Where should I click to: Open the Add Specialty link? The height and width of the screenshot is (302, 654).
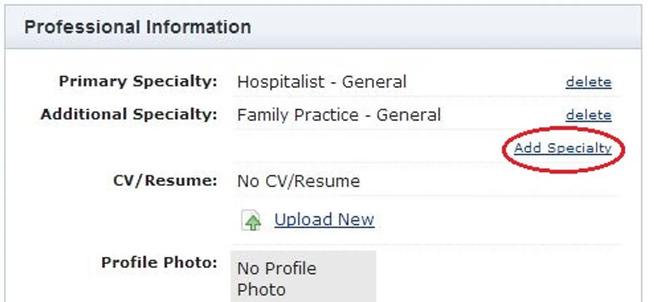pos(563,149)
